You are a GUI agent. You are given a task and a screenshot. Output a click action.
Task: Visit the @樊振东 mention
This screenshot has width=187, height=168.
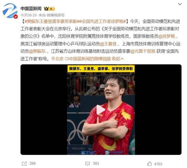tap(37, 51)
